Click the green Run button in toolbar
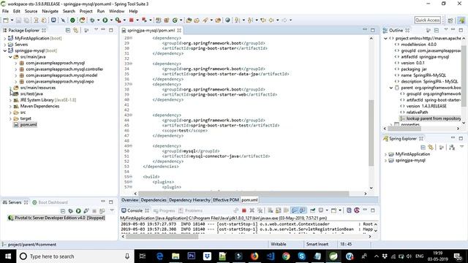This screenshot has height=263, width=468. coord(105,20)
